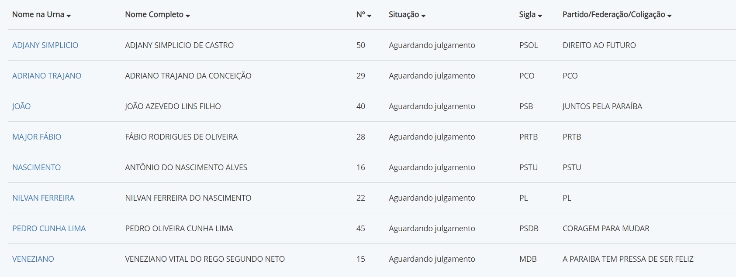Screen dimensions: 736x277
Task: Open MAJOR FÁBIO candidate details
Action: click(37, 137)
